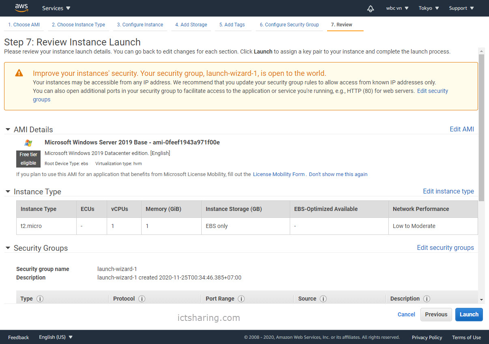Collapse the Instance Type section
This screenshot has height=344, width=489.
[8, 191]
